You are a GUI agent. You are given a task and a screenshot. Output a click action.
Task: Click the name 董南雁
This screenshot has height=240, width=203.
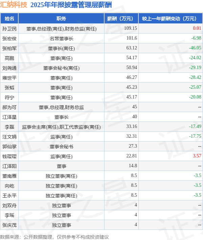(x=9, y=176)
